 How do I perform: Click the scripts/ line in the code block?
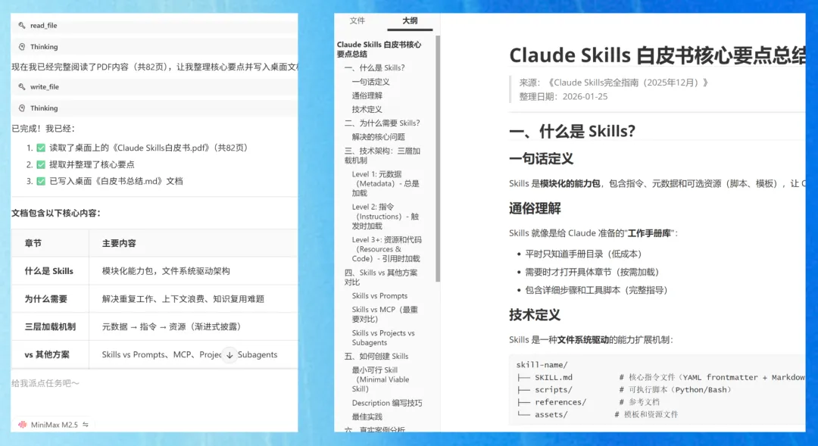click(x=624, y=390)
